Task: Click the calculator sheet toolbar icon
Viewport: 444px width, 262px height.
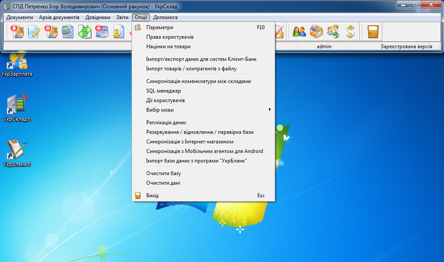Action: 68,32
